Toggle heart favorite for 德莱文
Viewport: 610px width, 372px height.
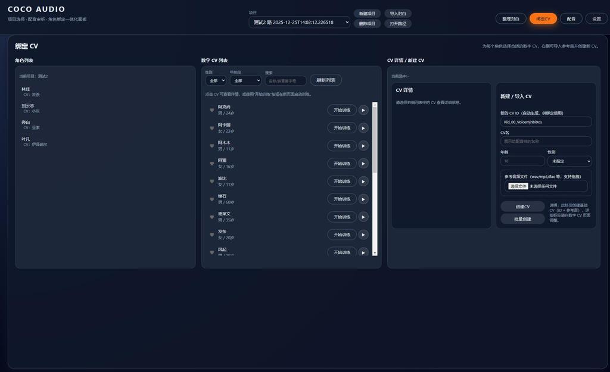click(212, 217)
